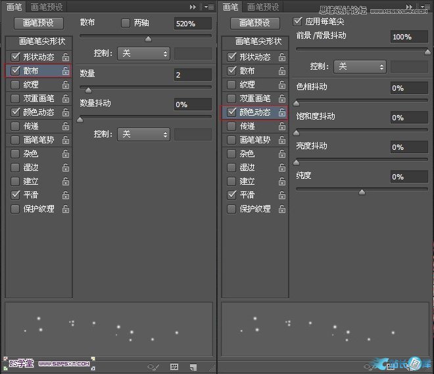The width and height of the screenshot is (434, 374).
Task: Click lock icon beside 颜色动态 in right panel
Action: coord(281,112)
